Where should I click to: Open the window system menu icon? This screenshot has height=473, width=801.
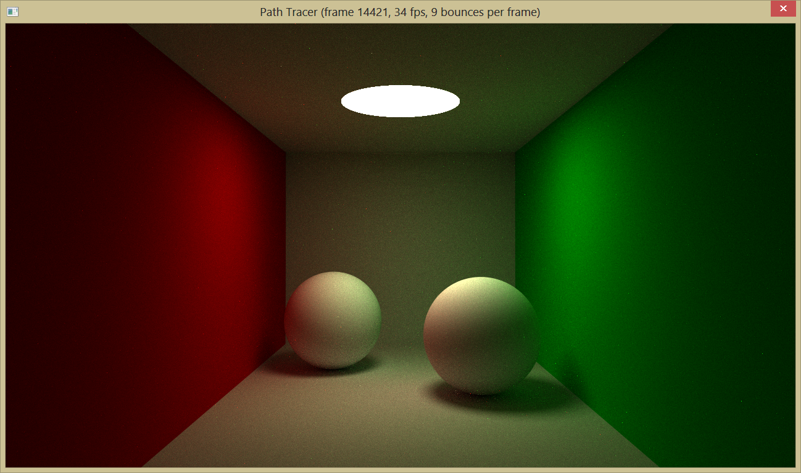(12, 12)
